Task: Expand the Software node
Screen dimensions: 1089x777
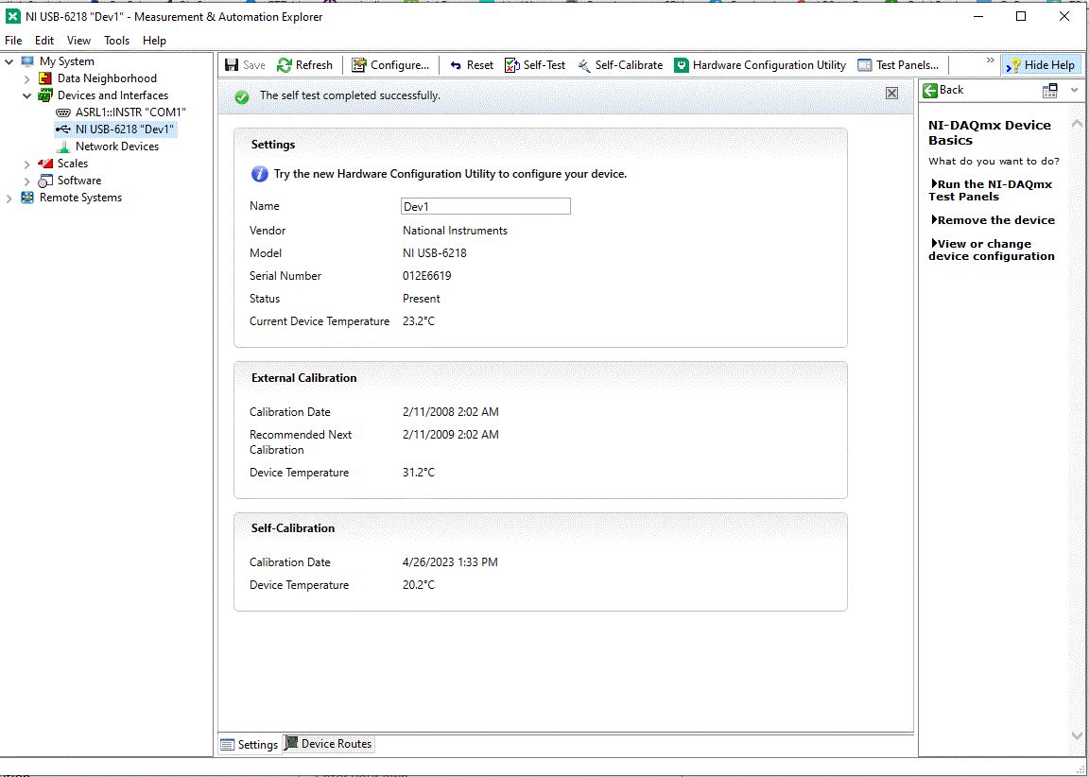Action: 27,181
